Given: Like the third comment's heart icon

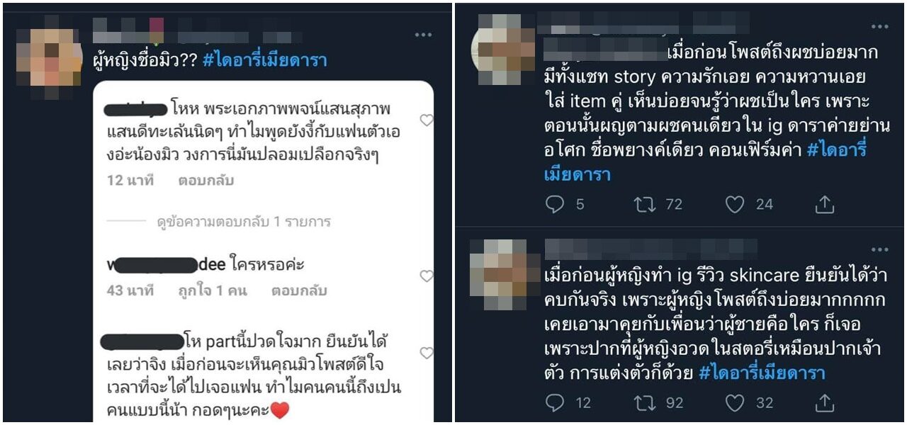Looking at the screenshot, I should click(426, 353).
